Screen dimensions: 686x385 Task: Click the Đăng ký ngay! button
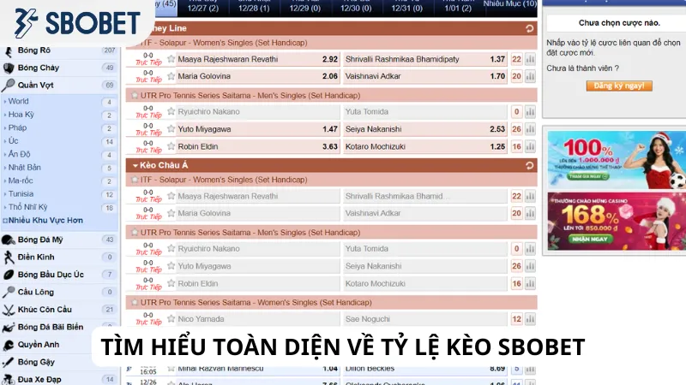click(x=619, y=86)
